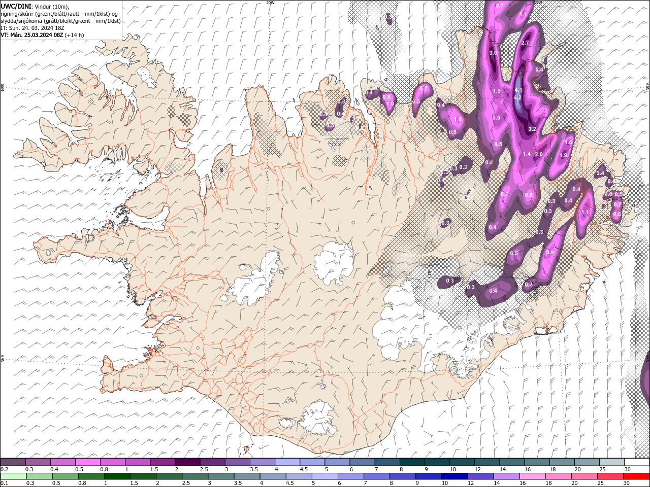The image size is (650, 487).
Task: Pick the lower legend swatch between 16 and 18
Action: pyautogui.click(x=532, y=476)
